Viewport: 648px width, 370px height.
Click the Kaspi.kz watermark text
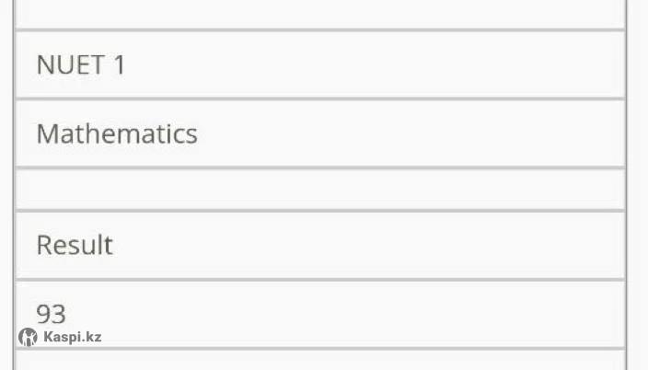[72, 337]
